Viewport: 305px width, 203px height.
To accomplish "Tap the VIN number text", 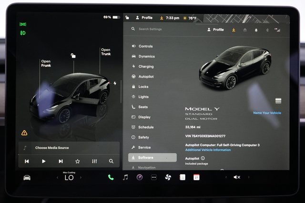I will pos(205,136).
